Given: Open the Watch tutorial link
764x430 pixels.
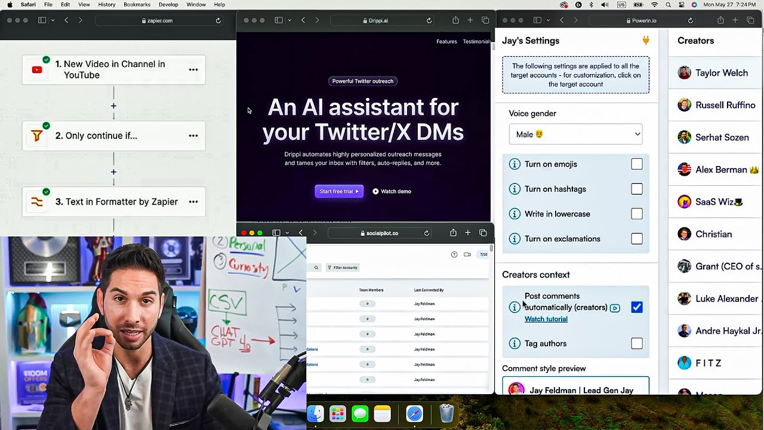Looking at the screenshot, I should 546,319.
